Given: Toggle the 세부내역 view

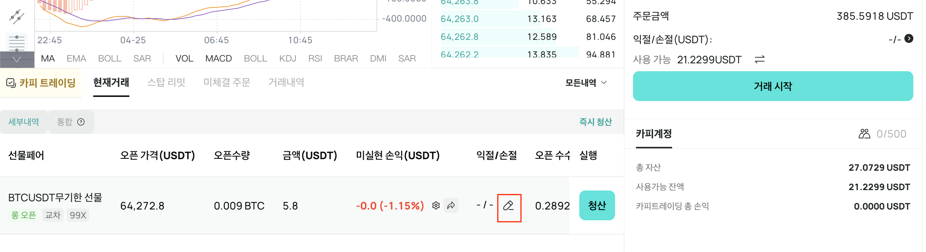Looking at the screenshot, I should point(24,122).
